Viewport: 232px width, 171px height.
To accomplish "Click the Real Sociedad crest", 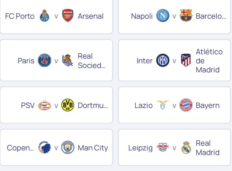I will click(68, 60).
